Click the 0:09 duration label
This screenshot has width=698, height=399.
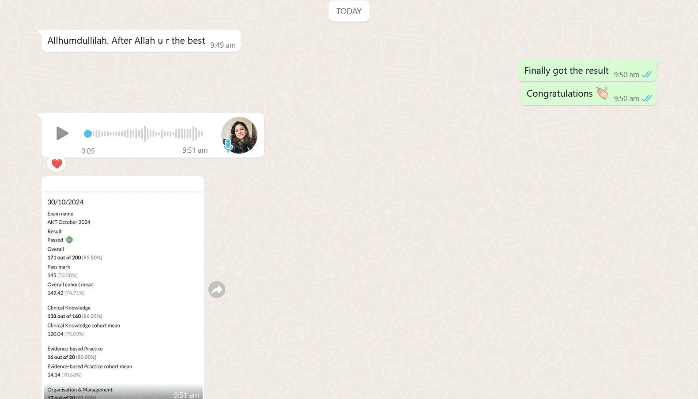(x=88, y=151)
